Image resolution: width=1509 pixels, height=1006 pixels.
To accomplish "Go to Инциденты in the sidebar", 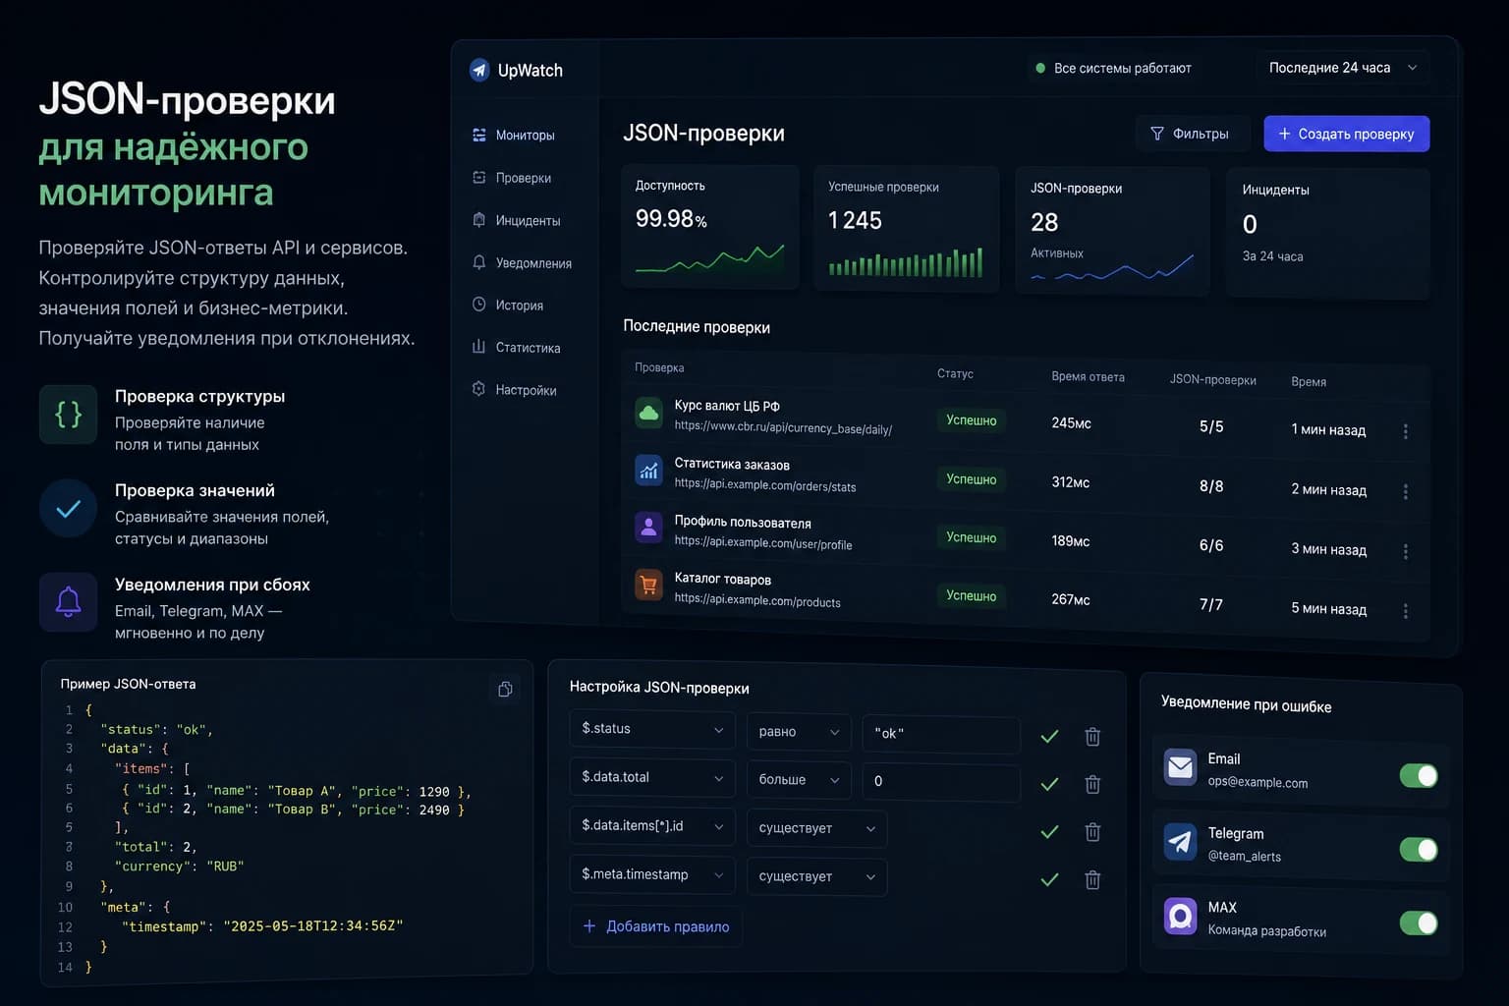I will coord(517,220).
